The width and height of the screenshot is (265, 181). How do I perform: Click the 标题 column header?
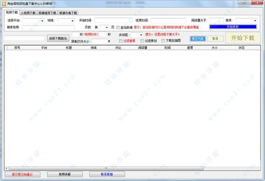[x=69, y=48]
